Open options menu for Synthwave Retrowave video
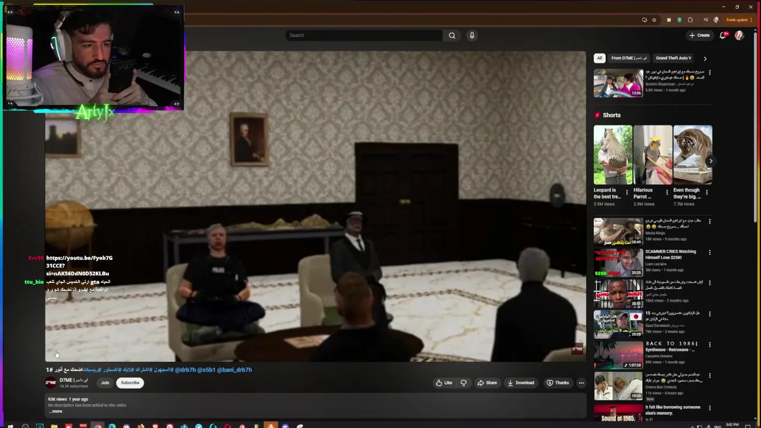This screenshot has height=428, width=761. point(709,344)
